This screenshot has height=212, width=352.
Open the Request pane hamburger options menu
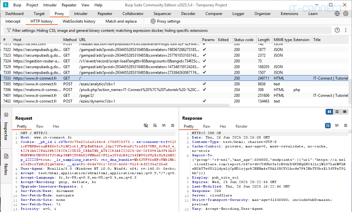click(x=173, y=126)
